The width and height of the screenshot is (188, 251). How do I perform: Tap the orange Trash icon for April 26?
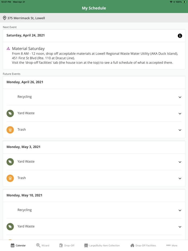click(10, 130)
